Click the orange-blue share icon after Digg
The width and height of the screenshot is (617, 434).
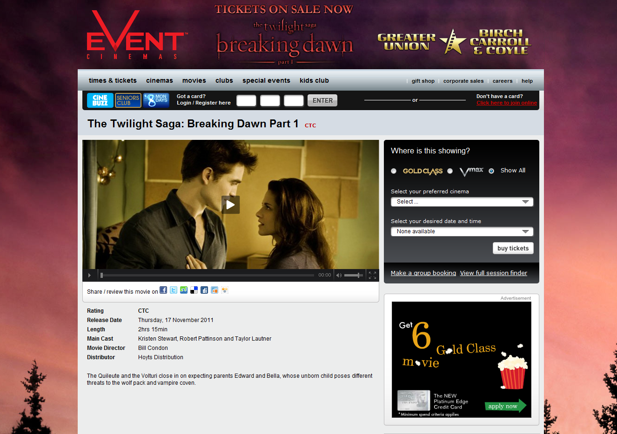215,290
